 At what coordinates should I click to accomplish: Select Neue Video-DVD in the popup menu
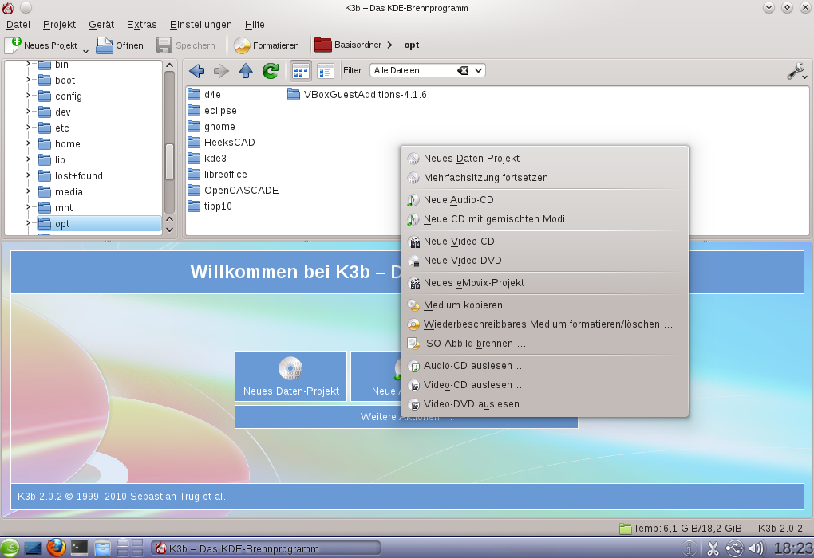(x=544, y=261)
